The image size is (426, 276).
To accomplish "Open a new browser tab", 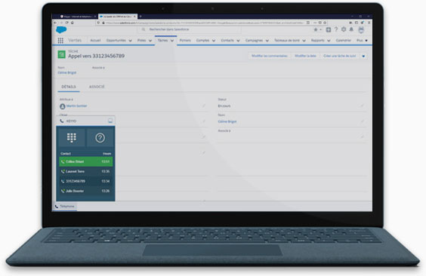I will click(140, 17).
